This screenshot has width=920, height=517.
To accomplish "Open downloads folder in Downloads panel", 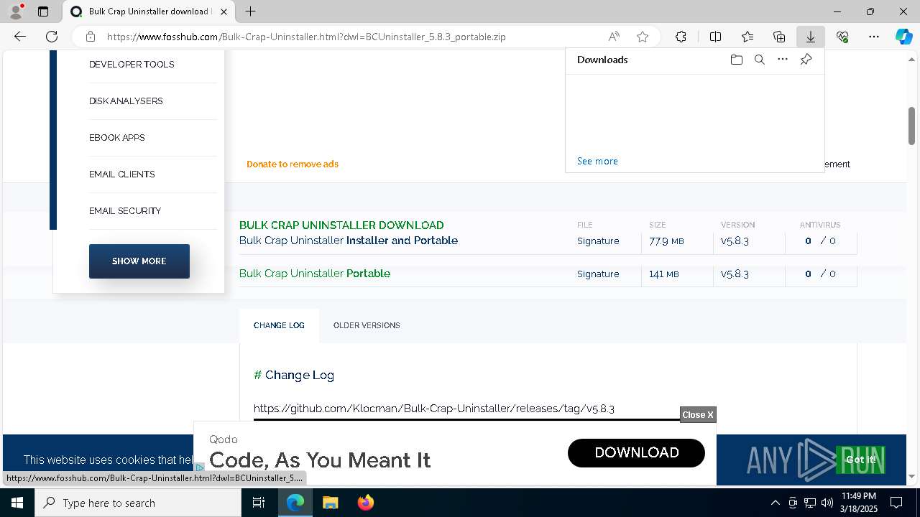I will click(736, 60).
